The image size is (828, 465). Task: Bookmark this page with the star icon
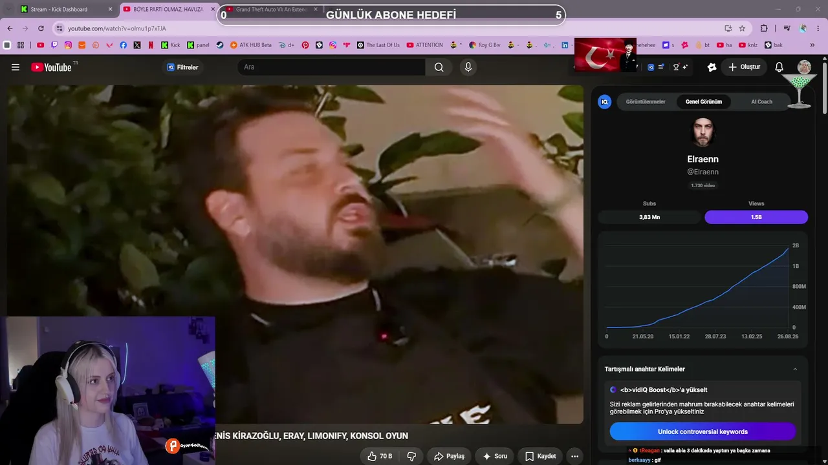pos(742,28)
